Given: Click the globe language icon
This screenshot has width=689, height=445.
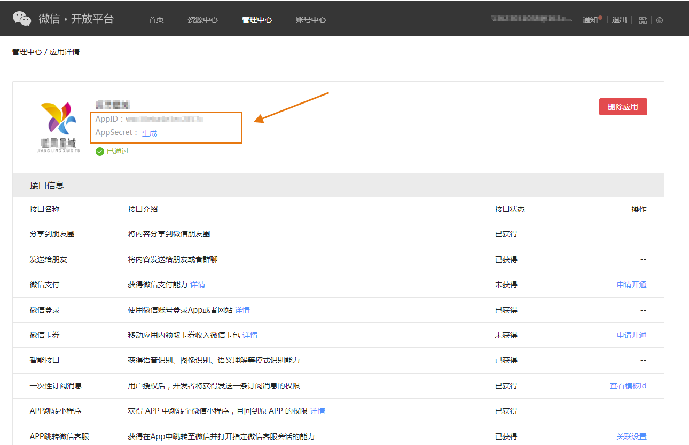Looking at the screenshot, I should tap(660, 20).
